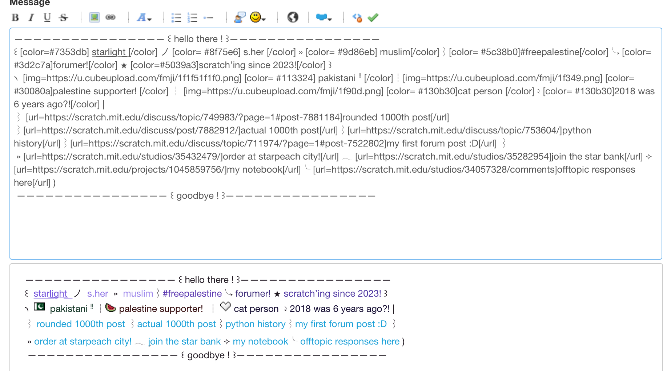667x371 pixels.
Task: Click the remove formatting code icon
Action: coord(357,17)
